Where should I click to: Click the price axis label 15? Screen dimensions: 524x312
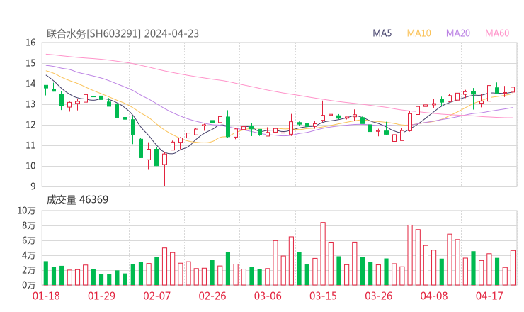pyautogui.click(x=30, y=63)
